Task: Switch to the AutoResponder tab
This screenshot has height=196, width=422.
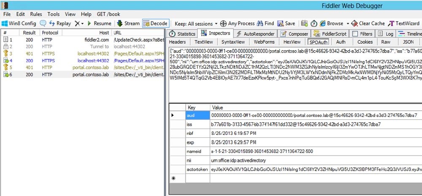Action: pos(255,34)
